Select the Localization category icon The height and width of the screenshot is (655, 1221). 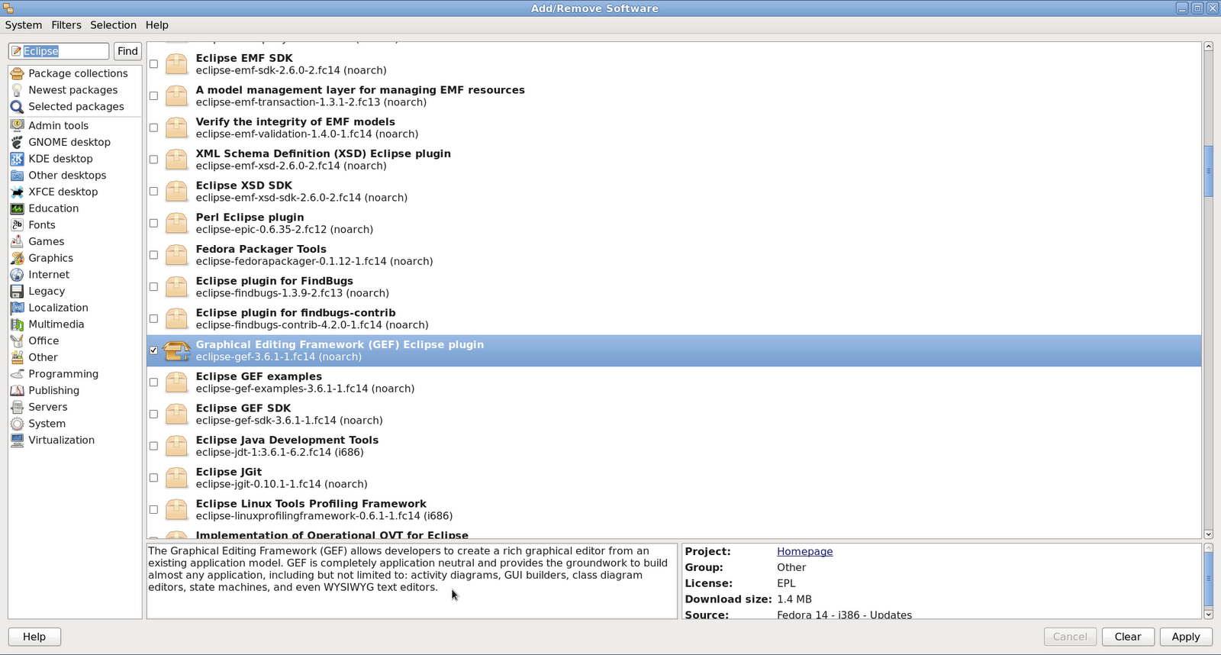coord(17,308)
